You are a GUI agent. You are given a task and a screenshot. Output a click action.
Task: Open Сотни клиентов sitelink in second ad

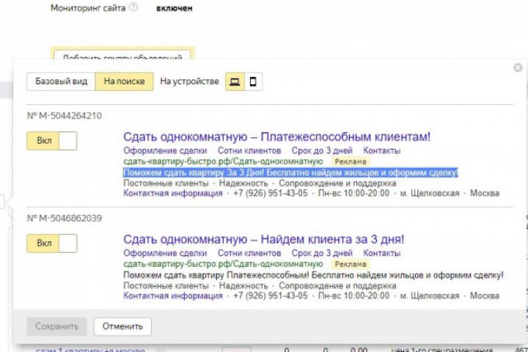249,253
